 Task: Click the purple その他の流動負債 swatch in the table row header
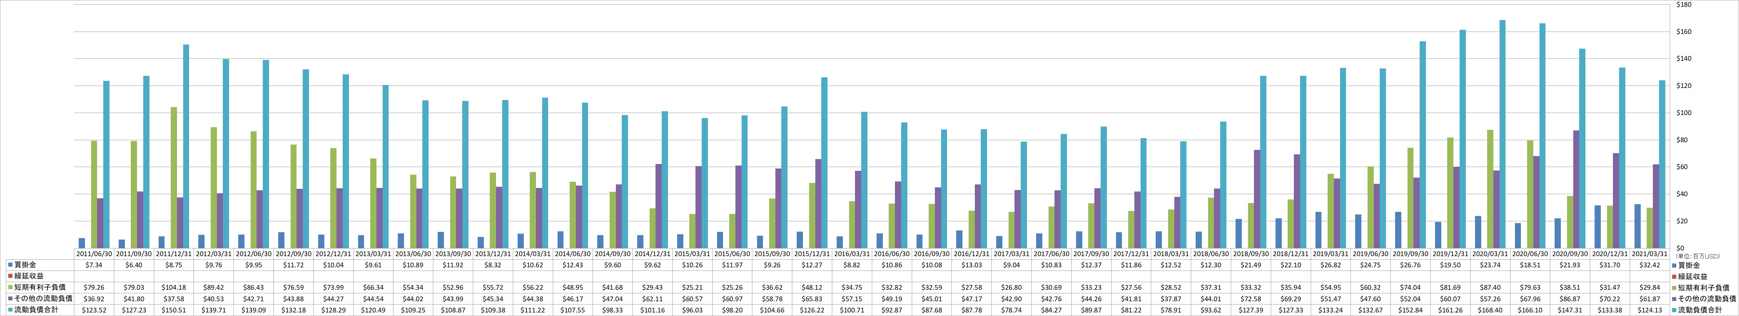pos(10,299)
